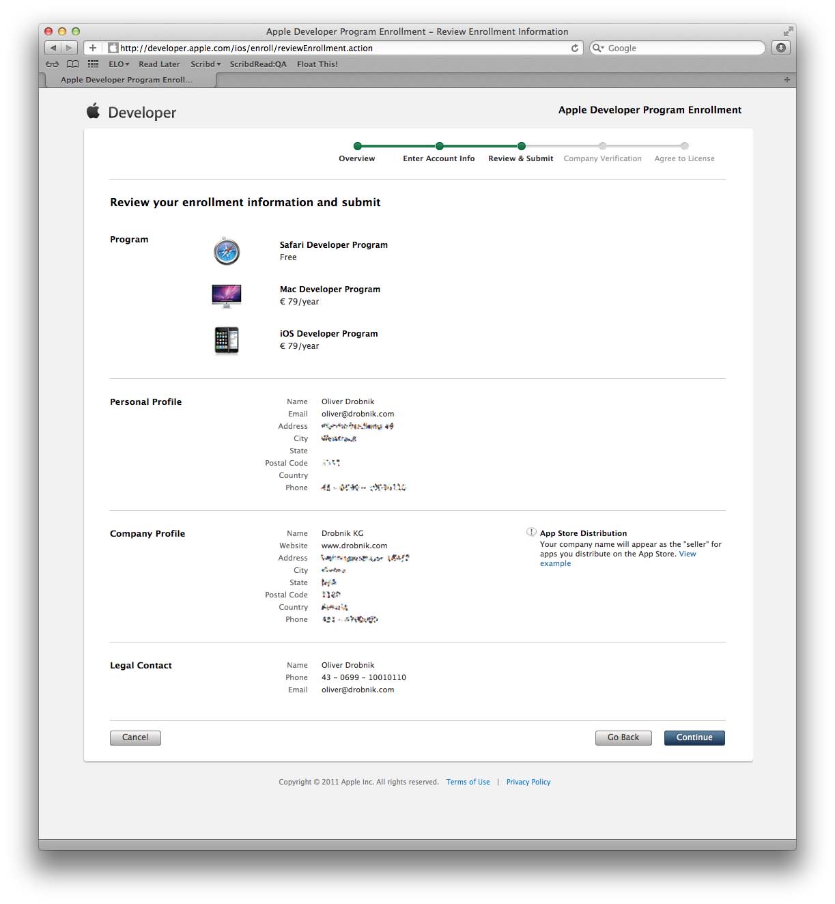The height and width of the screenshot is (904, 835).
Task: Reload the page with the refresh icon
Action: [x=575, y=48]
